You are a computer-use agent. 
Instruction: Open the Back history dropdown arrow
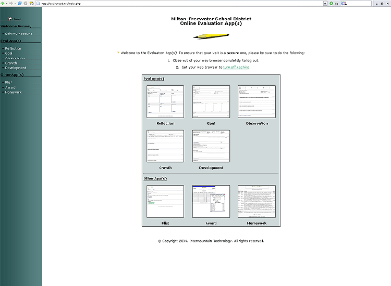click(6, 4)
